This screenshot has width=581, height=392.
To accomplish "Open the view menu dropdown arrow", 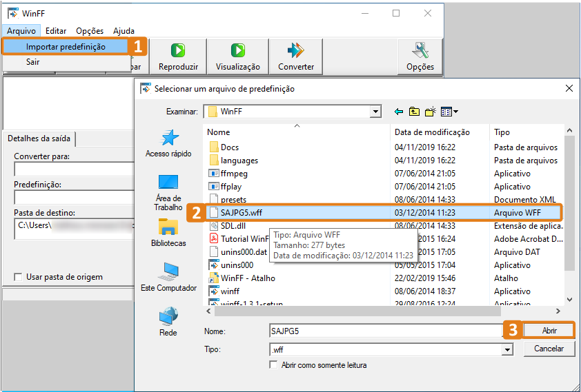I will 455,112.
